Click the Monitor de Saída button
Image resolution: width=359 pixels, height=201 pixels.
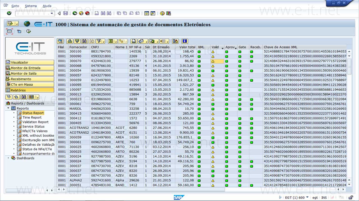point(29,74)
